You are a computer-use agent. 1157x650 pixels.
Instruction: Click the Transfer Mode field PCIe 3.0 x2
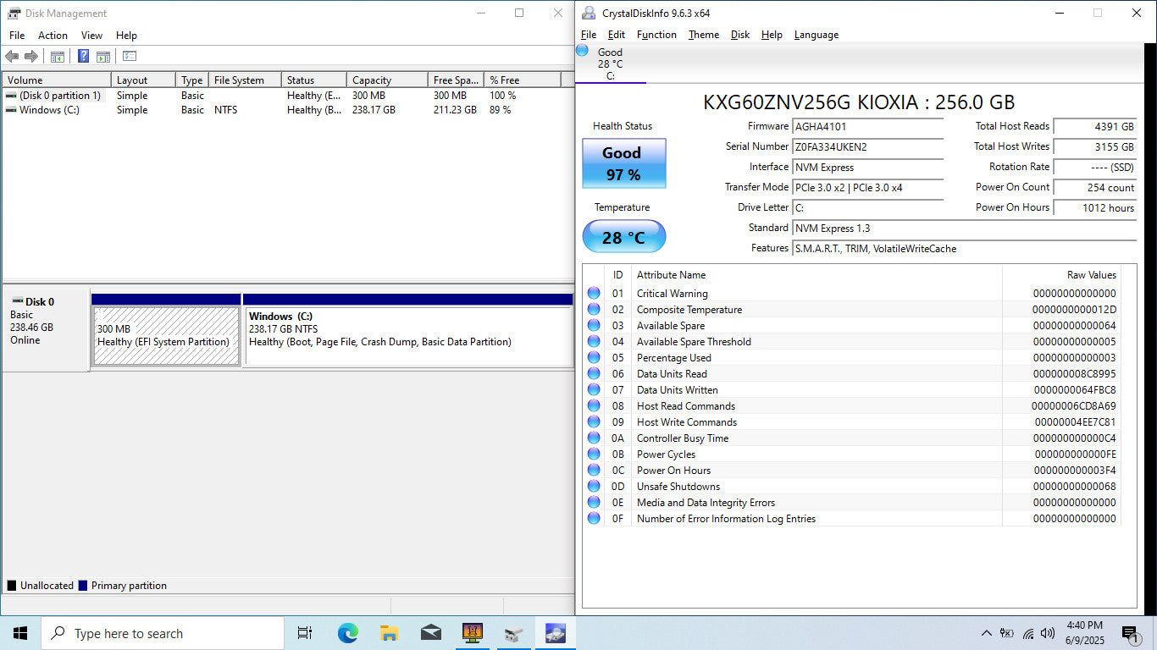(x=867, y=187)
